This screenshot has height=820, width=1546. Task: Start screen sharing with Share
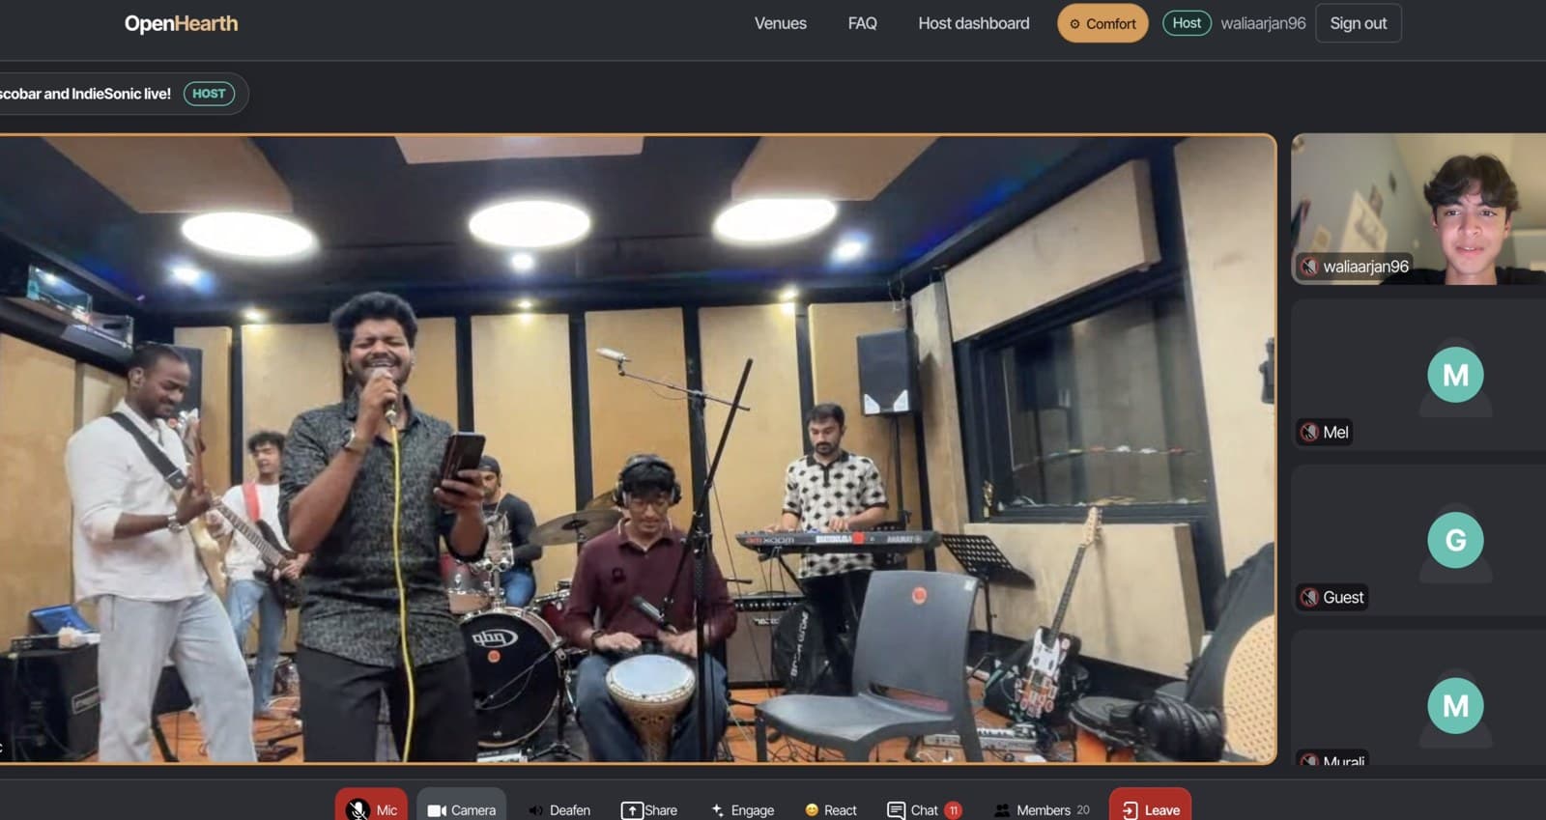coord(649,809)
